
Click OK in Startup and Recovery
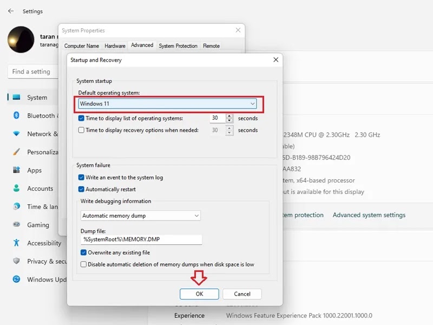pos(199,294)
